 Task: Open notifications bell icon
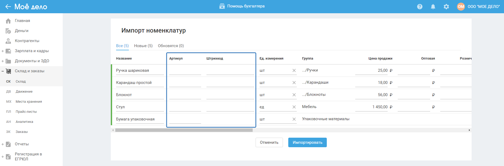433,7
